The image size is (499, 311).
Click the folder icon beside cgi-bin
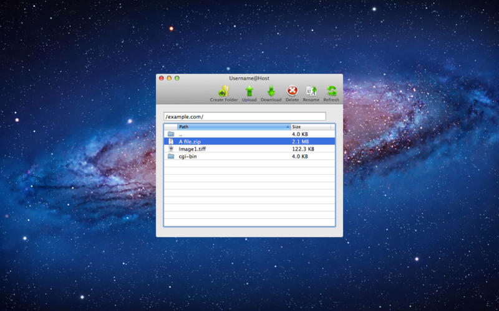click(171, 157)
